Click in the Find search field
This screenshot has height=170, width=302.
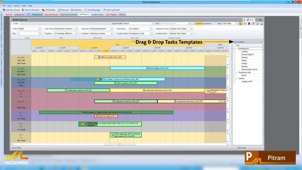[x=174, y=24]
